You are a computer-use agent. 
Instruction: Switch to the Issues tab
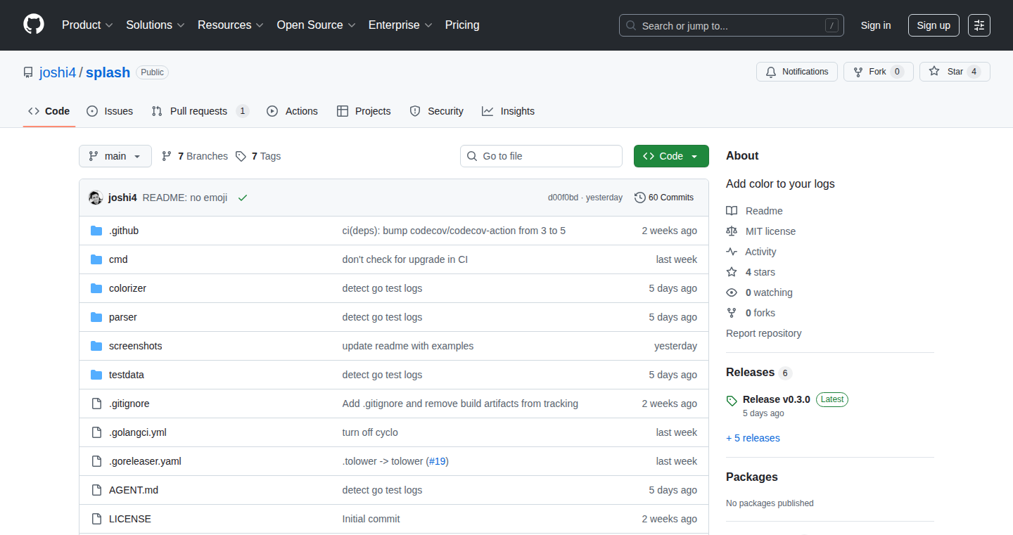click(x=110, y=111)
